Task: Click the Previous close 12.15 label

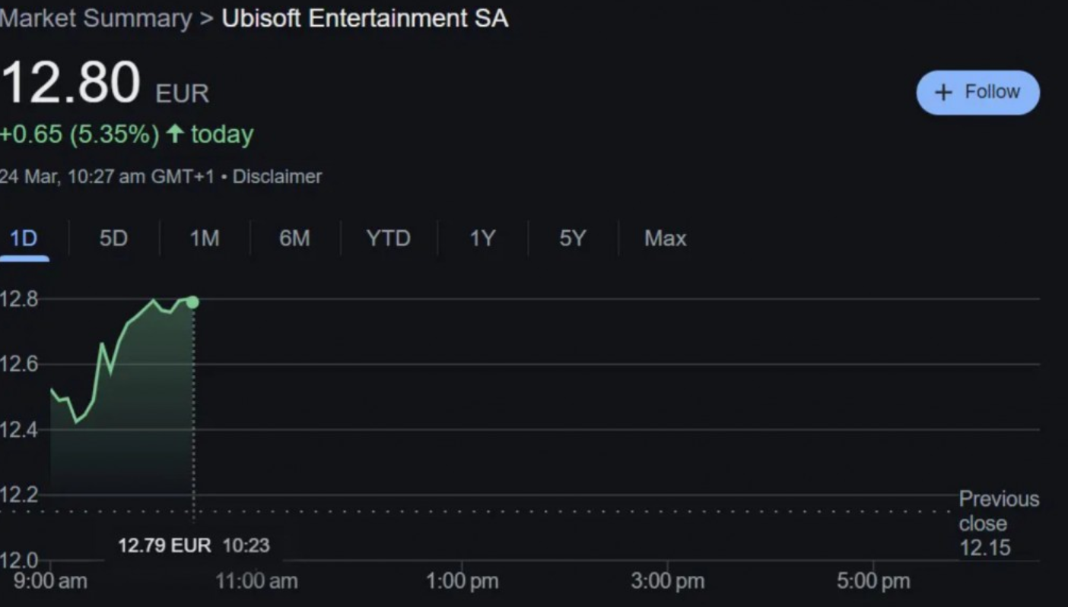Action: (x=998, y=523)
